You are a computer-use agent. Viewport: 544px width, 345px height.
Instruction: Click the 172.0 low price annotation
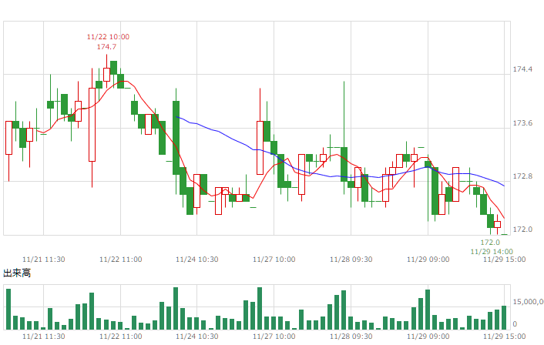pos(490,243)
